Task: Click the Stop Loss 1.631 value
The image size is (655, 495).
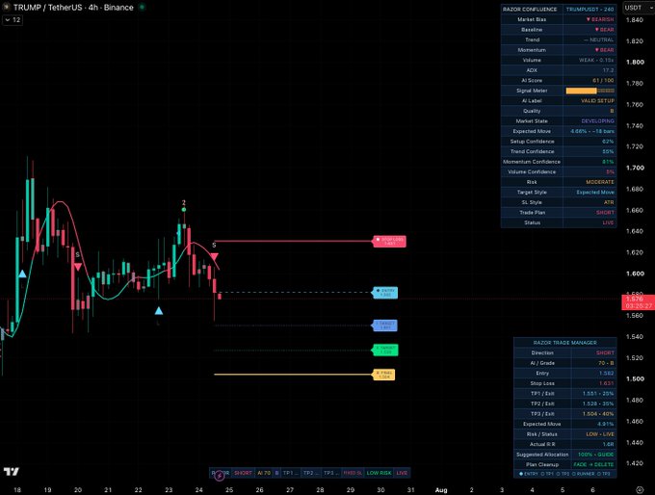Action: point(607,383)
